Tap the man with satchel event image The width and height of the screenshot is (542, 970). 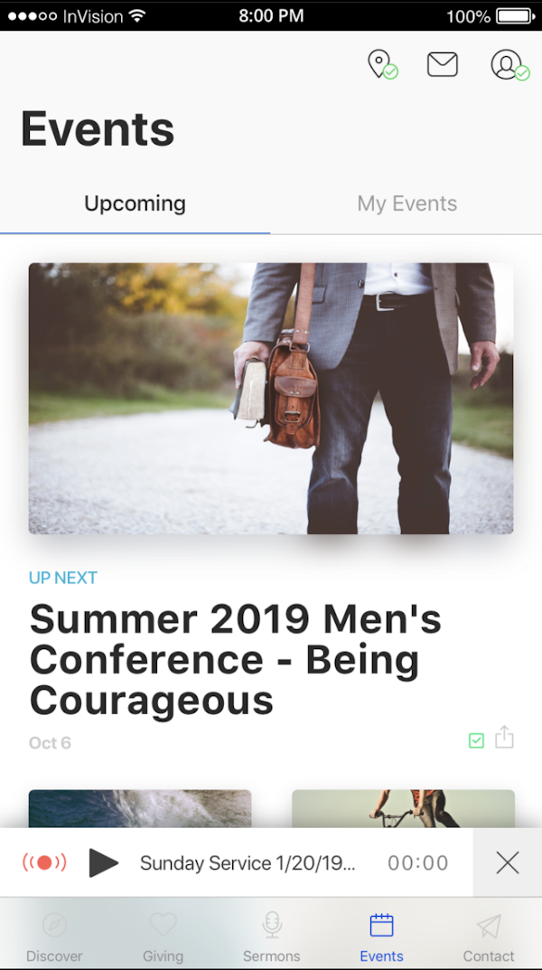click(271, 399)
